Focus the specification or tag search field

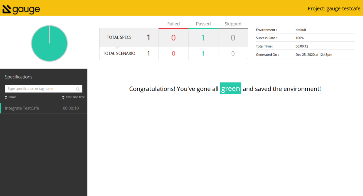44,89
